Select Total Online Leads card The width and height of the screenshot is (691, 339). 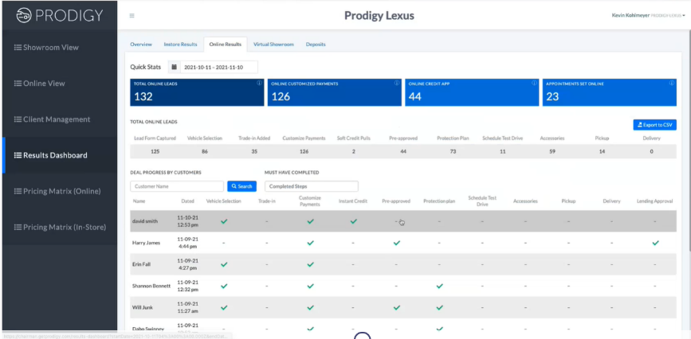tap(197, 92)
